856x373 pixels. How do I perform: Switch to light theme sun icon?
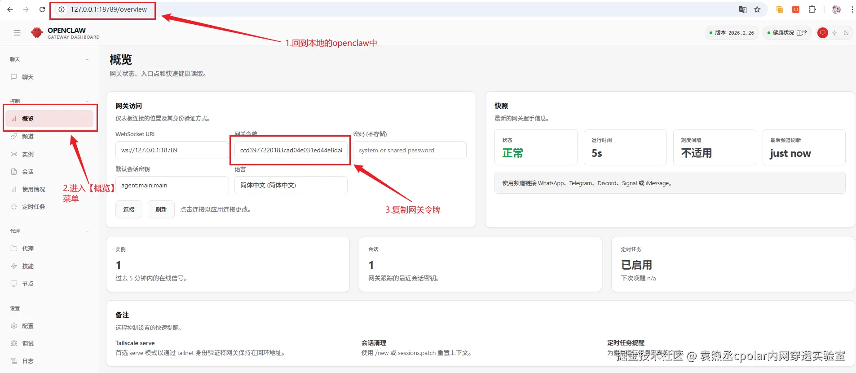[x=834, y=33]
